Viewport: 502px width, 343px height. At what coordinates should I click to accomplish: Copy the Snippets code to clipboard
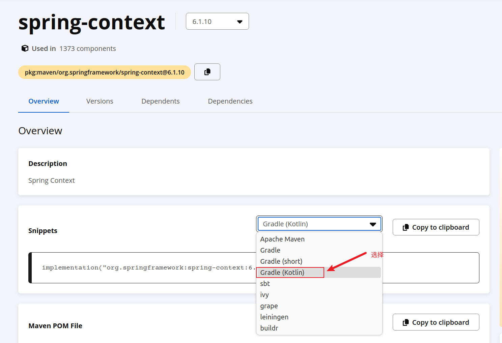pyautogui.click(x=436, y=227)
